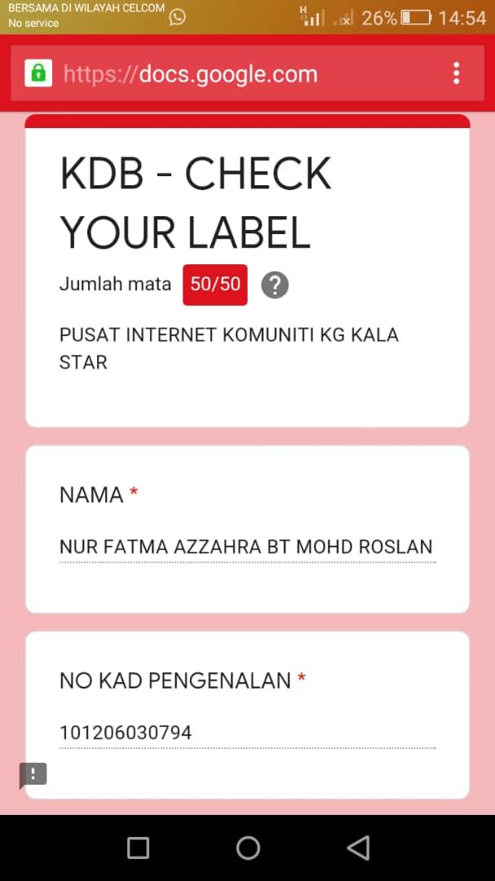The width and height of the screenshot is (495, 881).
Task: Tap the 14:54 clock in status bar
Action: click(x=462, y=17)
